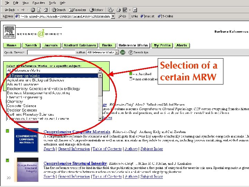
Task: Choose 'Arts and Humanities' option
Action: pyautogui.click(x=52, y=84)
